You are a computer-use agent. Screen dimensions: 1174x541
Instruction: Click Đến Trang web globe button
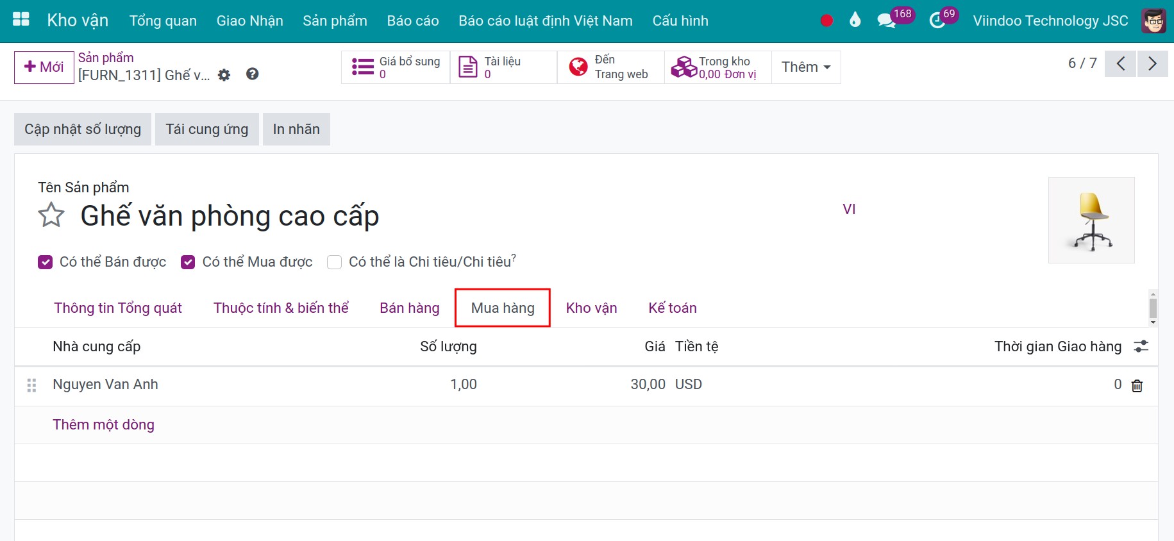point(610,67)
